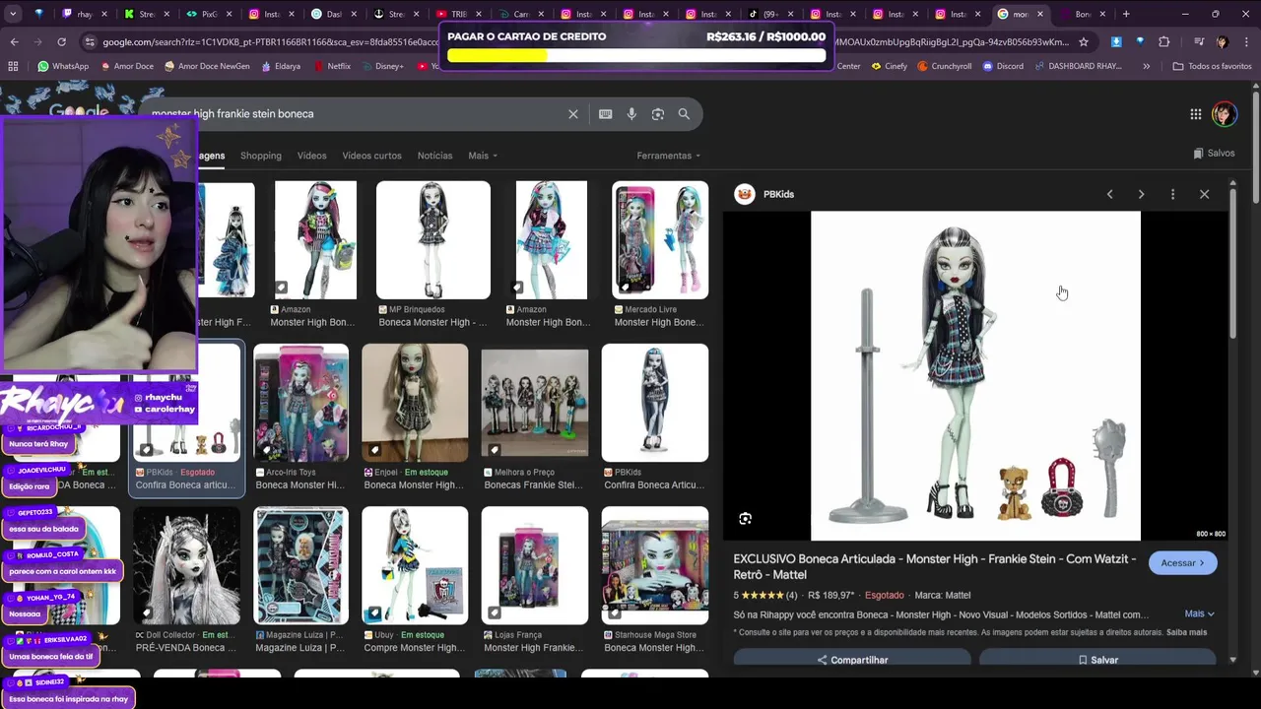Submit search with the magnifier icon

(x=684, y=114)
